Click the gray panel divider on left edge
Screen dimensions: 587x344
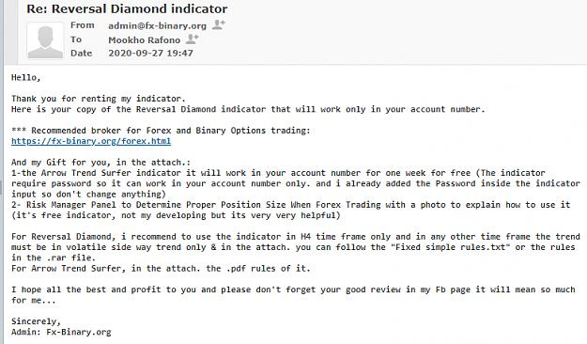pyautogui.click(x=2, y=172)
